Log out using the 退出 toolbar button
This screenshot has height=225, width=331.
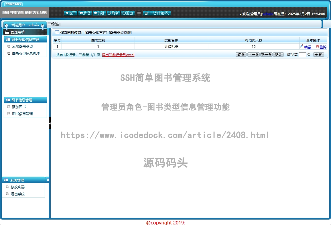pyautogui.click(x=128, y=13)
